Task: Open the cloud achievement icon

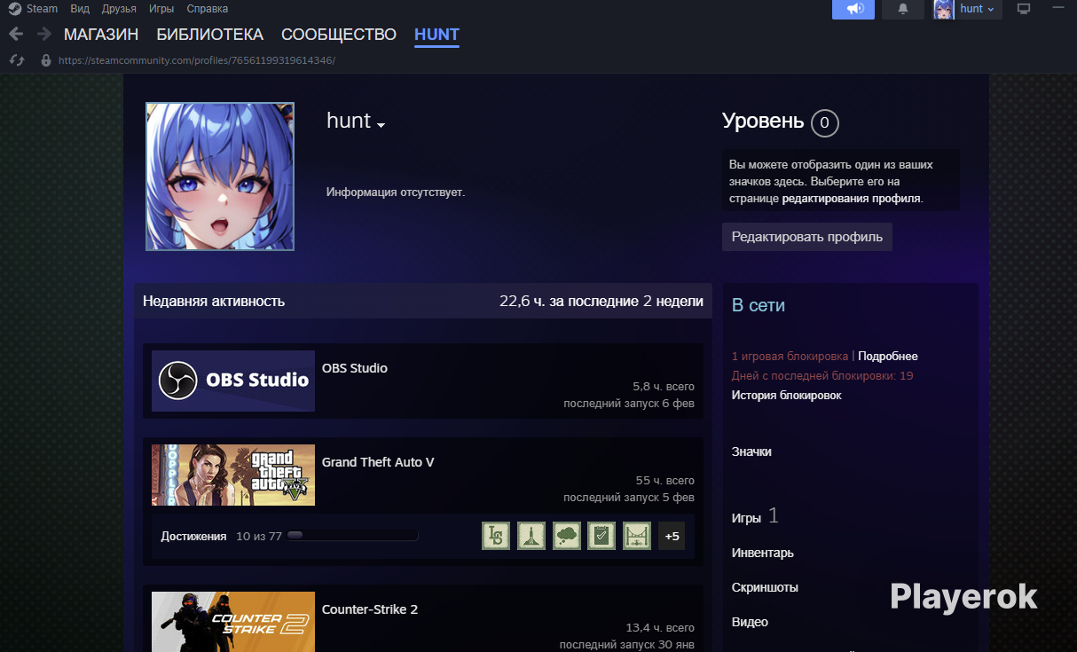Action: click(567, 536)
